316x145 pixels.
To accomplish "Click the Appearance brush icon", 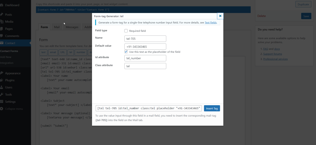I will [2, 73].
